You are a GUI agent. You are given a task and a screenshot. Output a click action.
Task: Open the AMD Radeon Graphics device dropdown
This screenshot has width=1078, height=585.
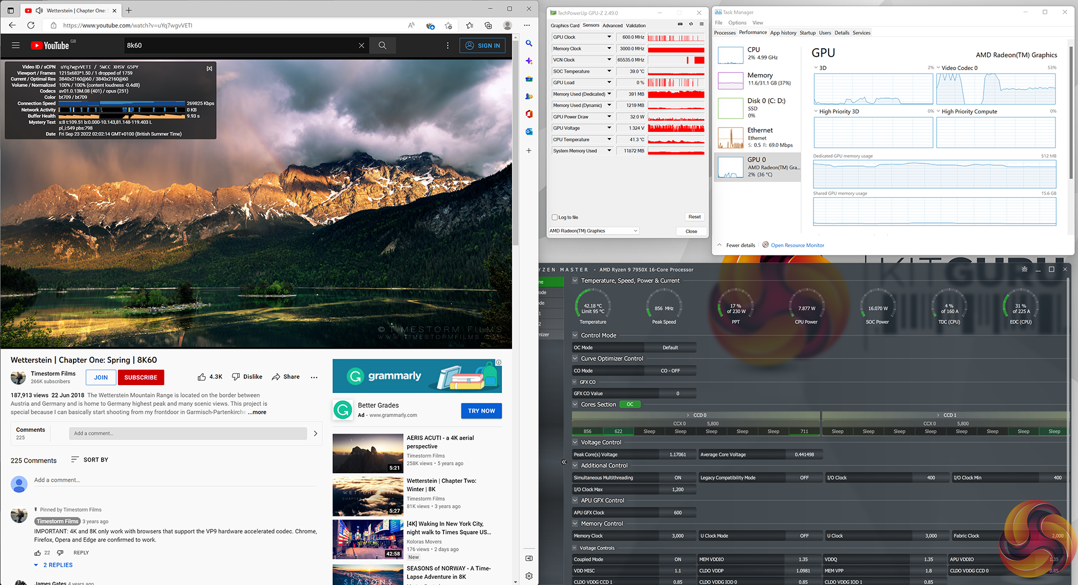tap(593, 231)
